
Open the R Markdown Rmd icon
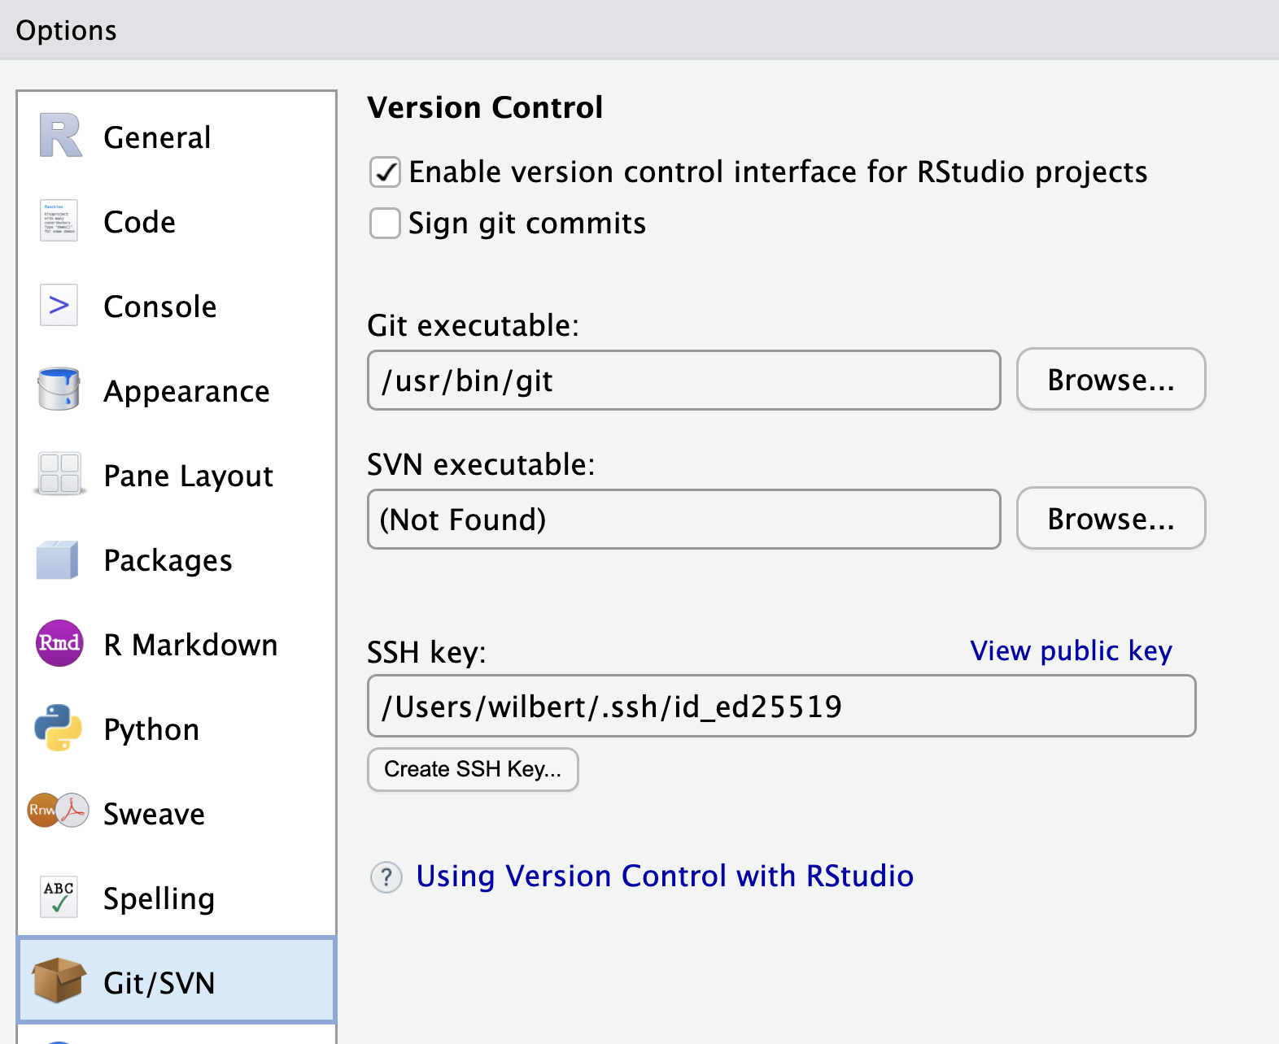59,643
